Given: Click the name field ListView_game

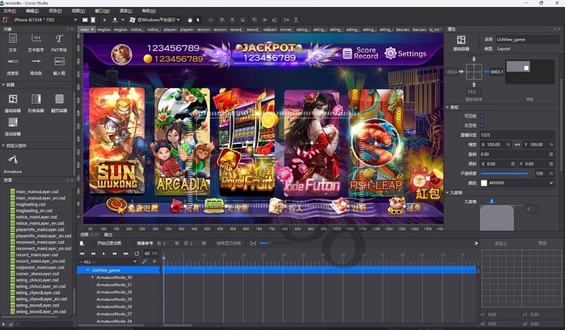Looking at the screenshot, I should click(527, 39).
